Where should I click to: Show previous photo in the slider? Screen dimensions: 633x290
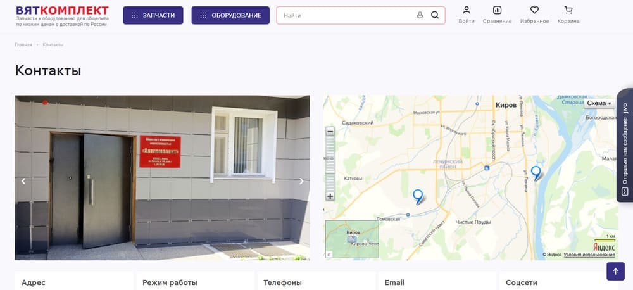point(23,181)
